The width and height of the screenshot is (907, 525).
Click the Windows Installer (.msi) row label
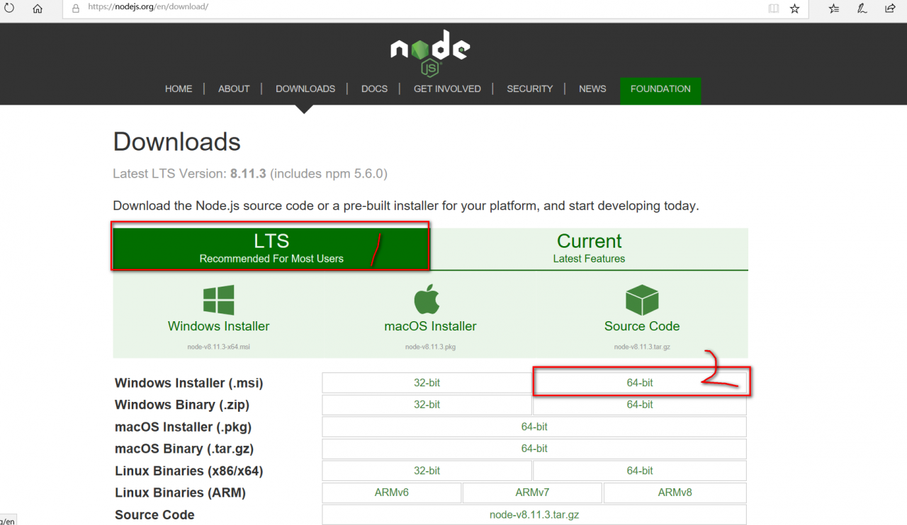188,383
